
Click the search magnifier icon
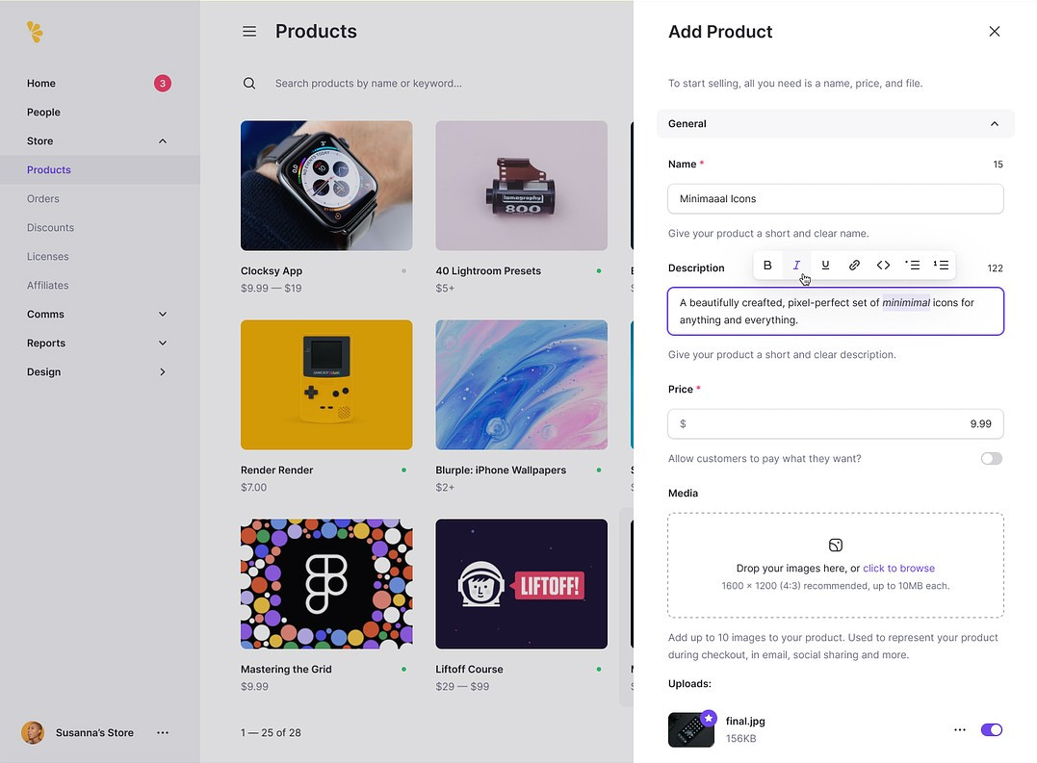click(x=249, y=84)
